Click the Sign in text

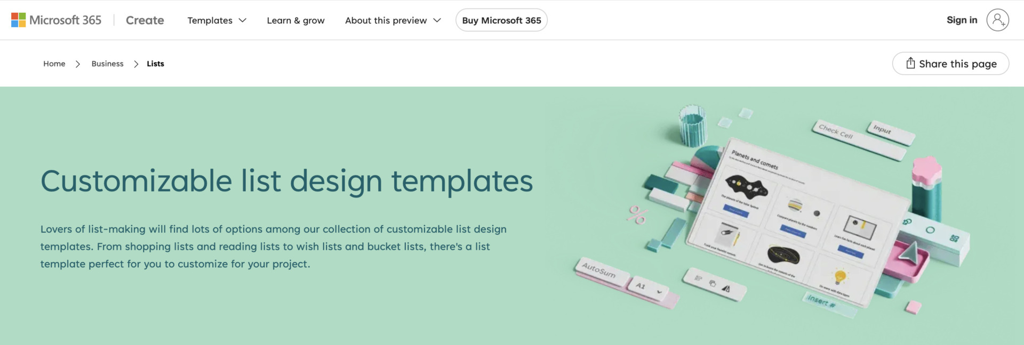962,20
